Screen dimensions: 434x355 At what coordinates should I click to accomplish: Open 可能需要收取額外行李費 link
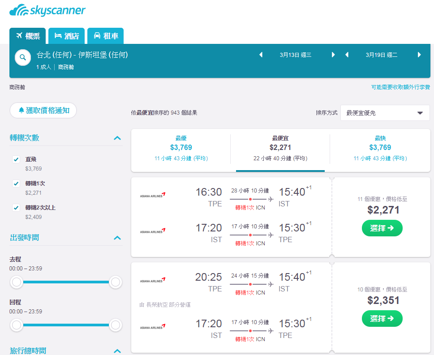coord(400,87)
